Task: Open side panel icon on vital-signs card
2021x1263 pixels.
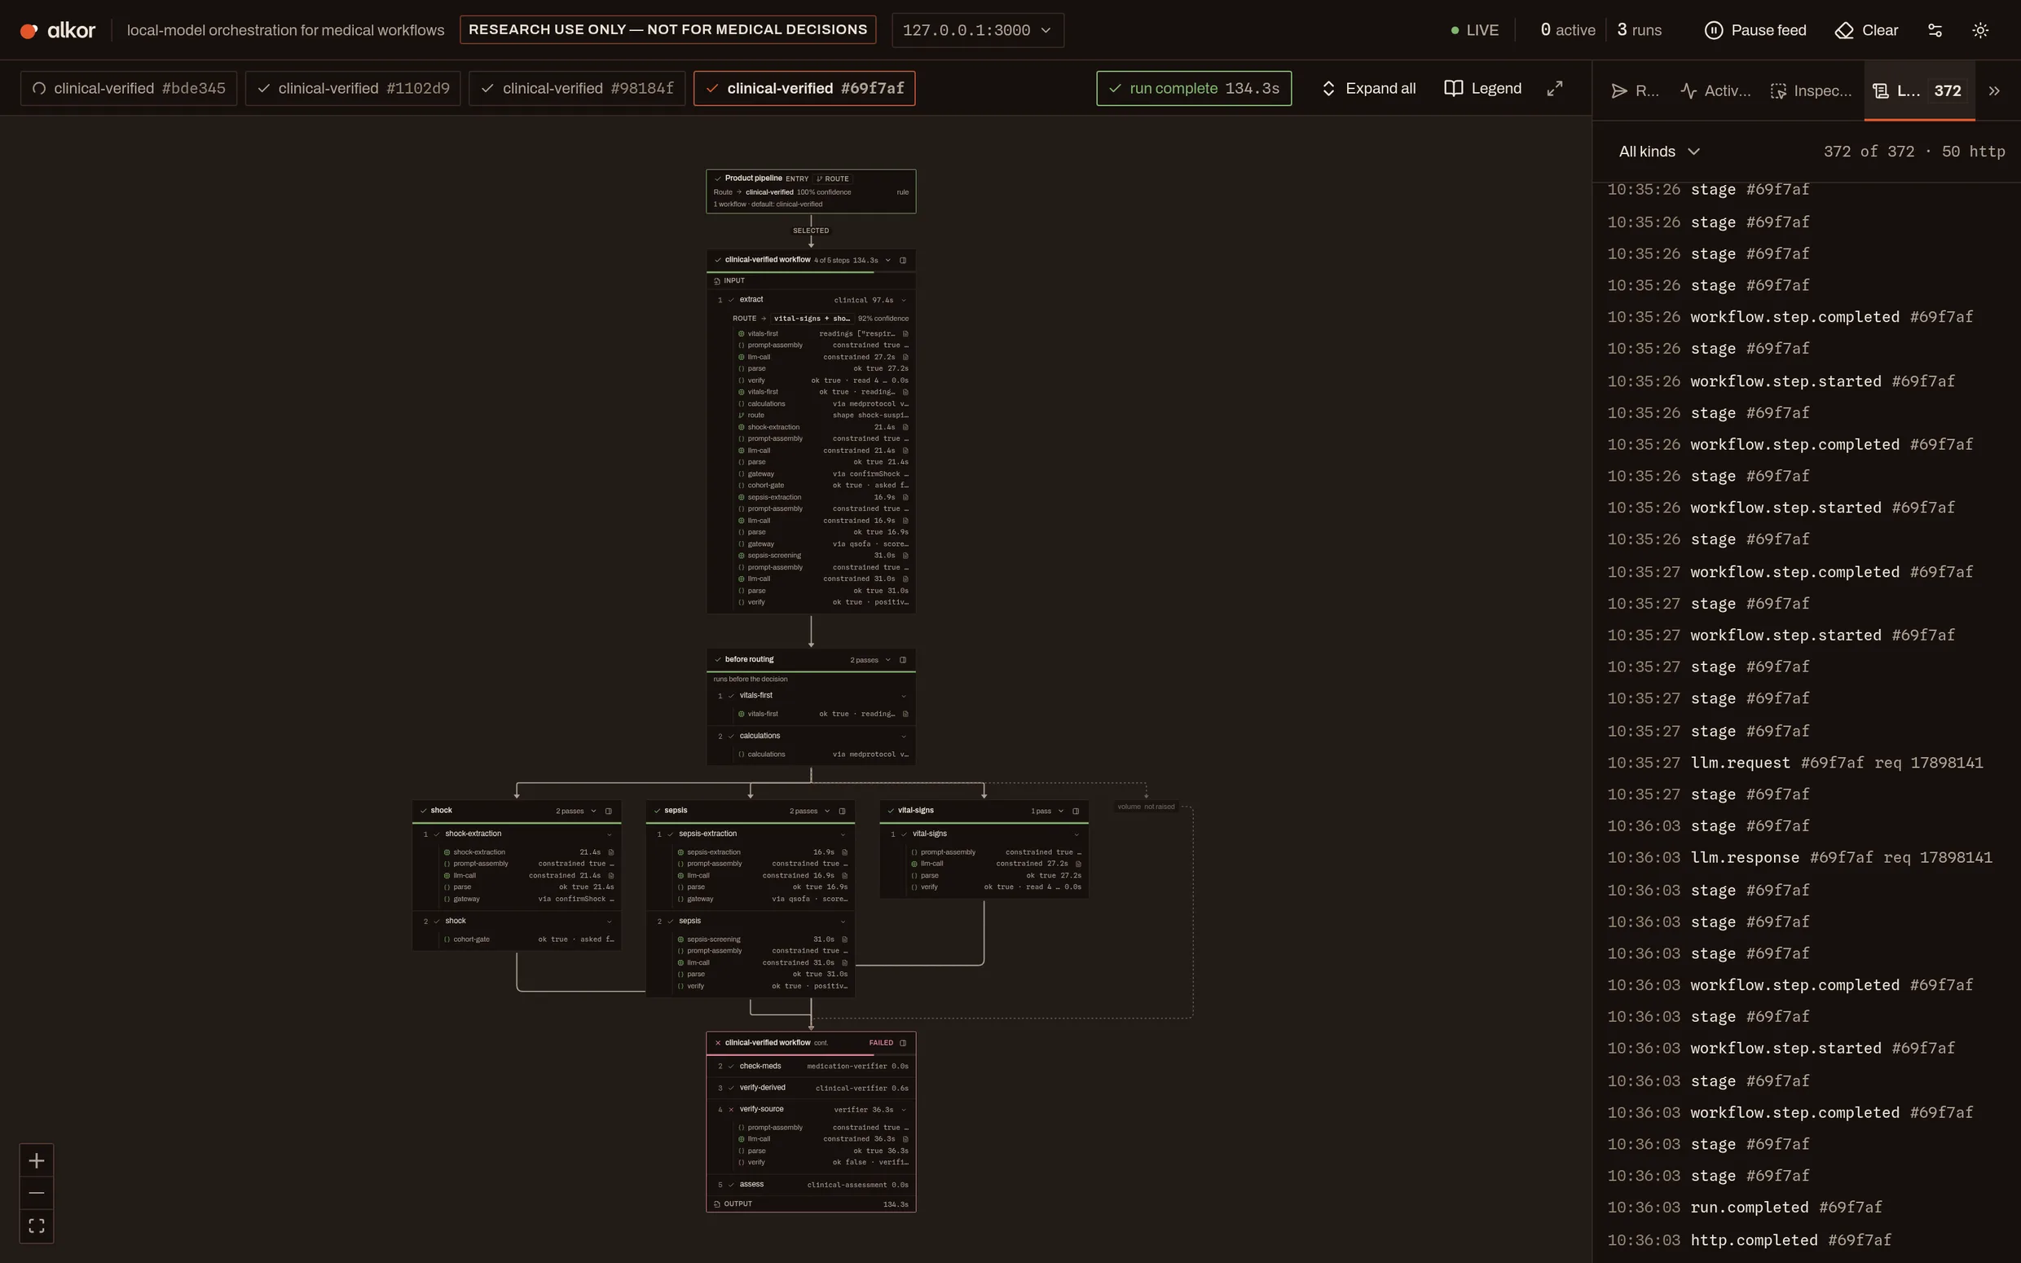Action: point(1076,811)
